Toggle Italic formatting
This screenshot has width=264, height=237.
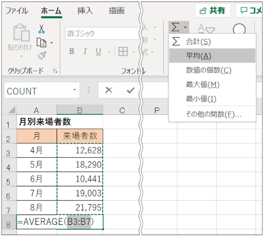click(85, 51)
